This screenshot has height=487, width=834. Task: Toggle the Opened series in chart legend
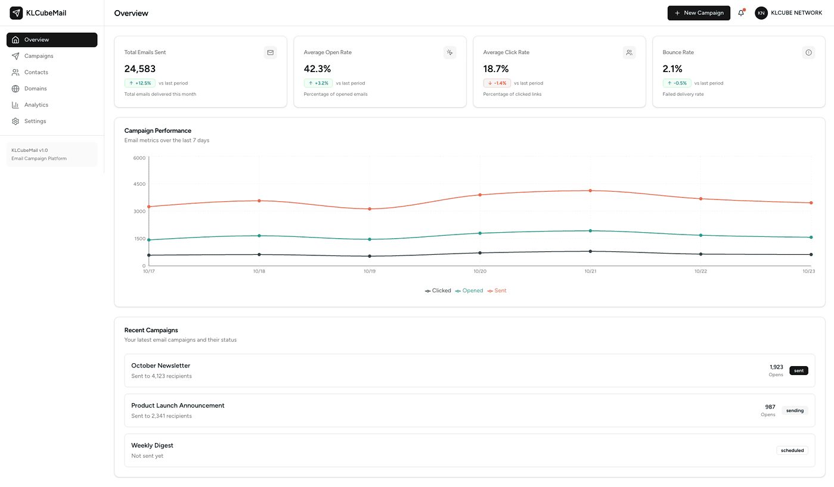(x=469, y=291)
